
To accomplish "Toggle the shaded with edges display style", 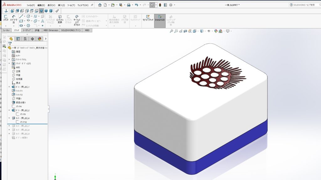I will pyautogui.click(x=41, y=11).
